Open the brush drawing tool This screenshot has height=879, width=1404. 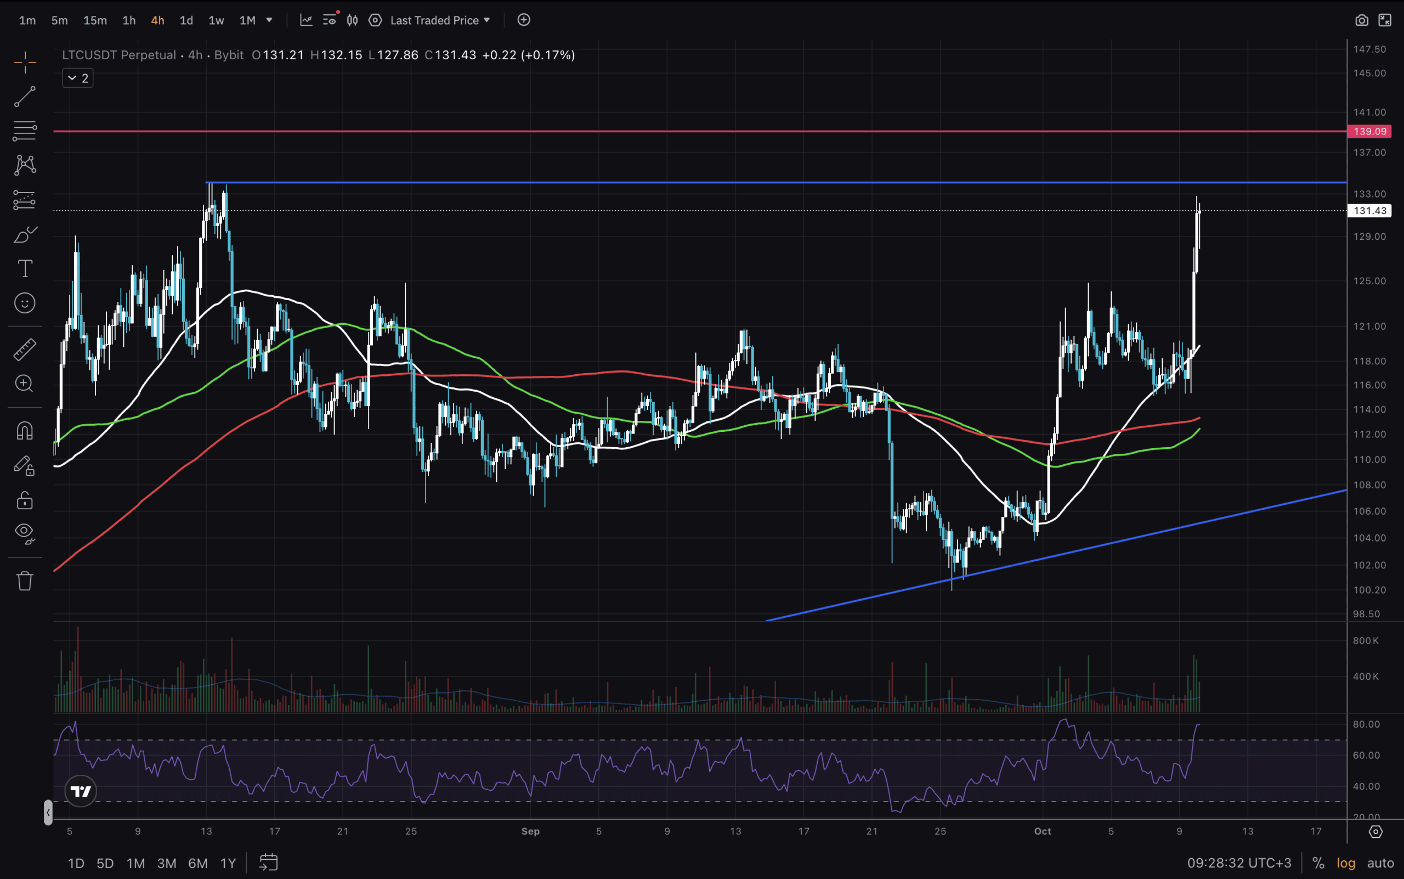coord(25,235)
